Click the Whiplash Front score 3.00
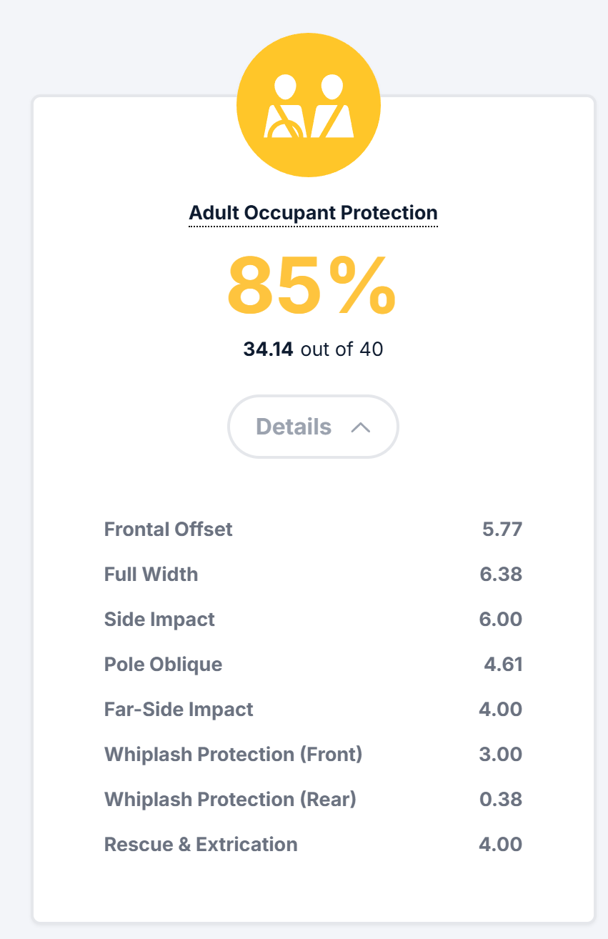 (501, 755)
